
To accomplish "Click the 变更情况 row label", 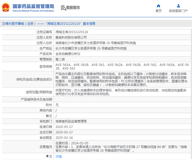I will click(46, 147).
